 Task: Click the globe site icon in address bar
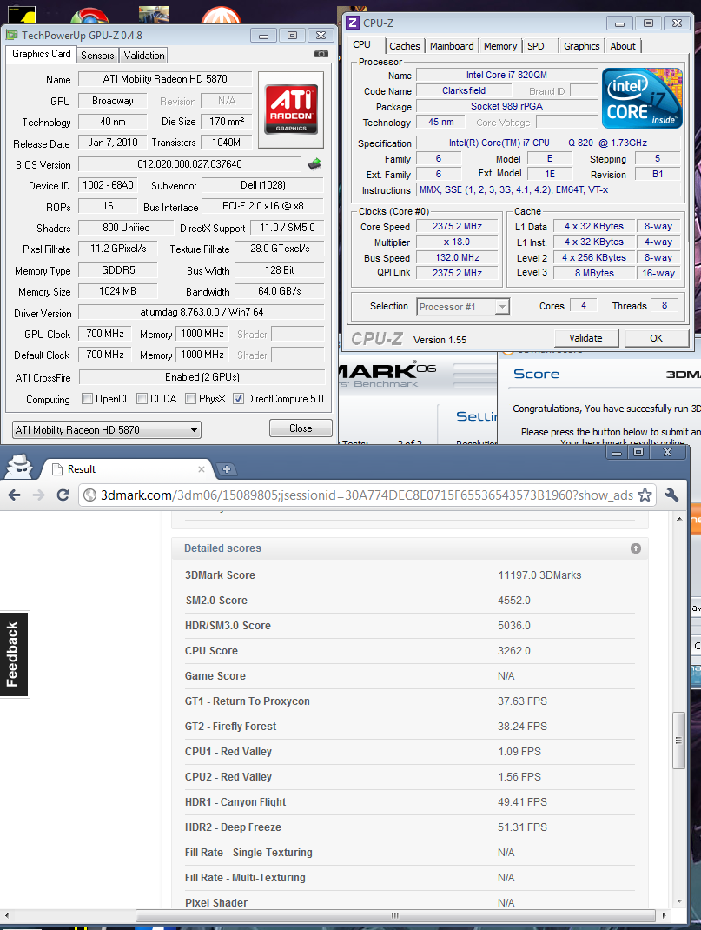(x=89, y=495)
